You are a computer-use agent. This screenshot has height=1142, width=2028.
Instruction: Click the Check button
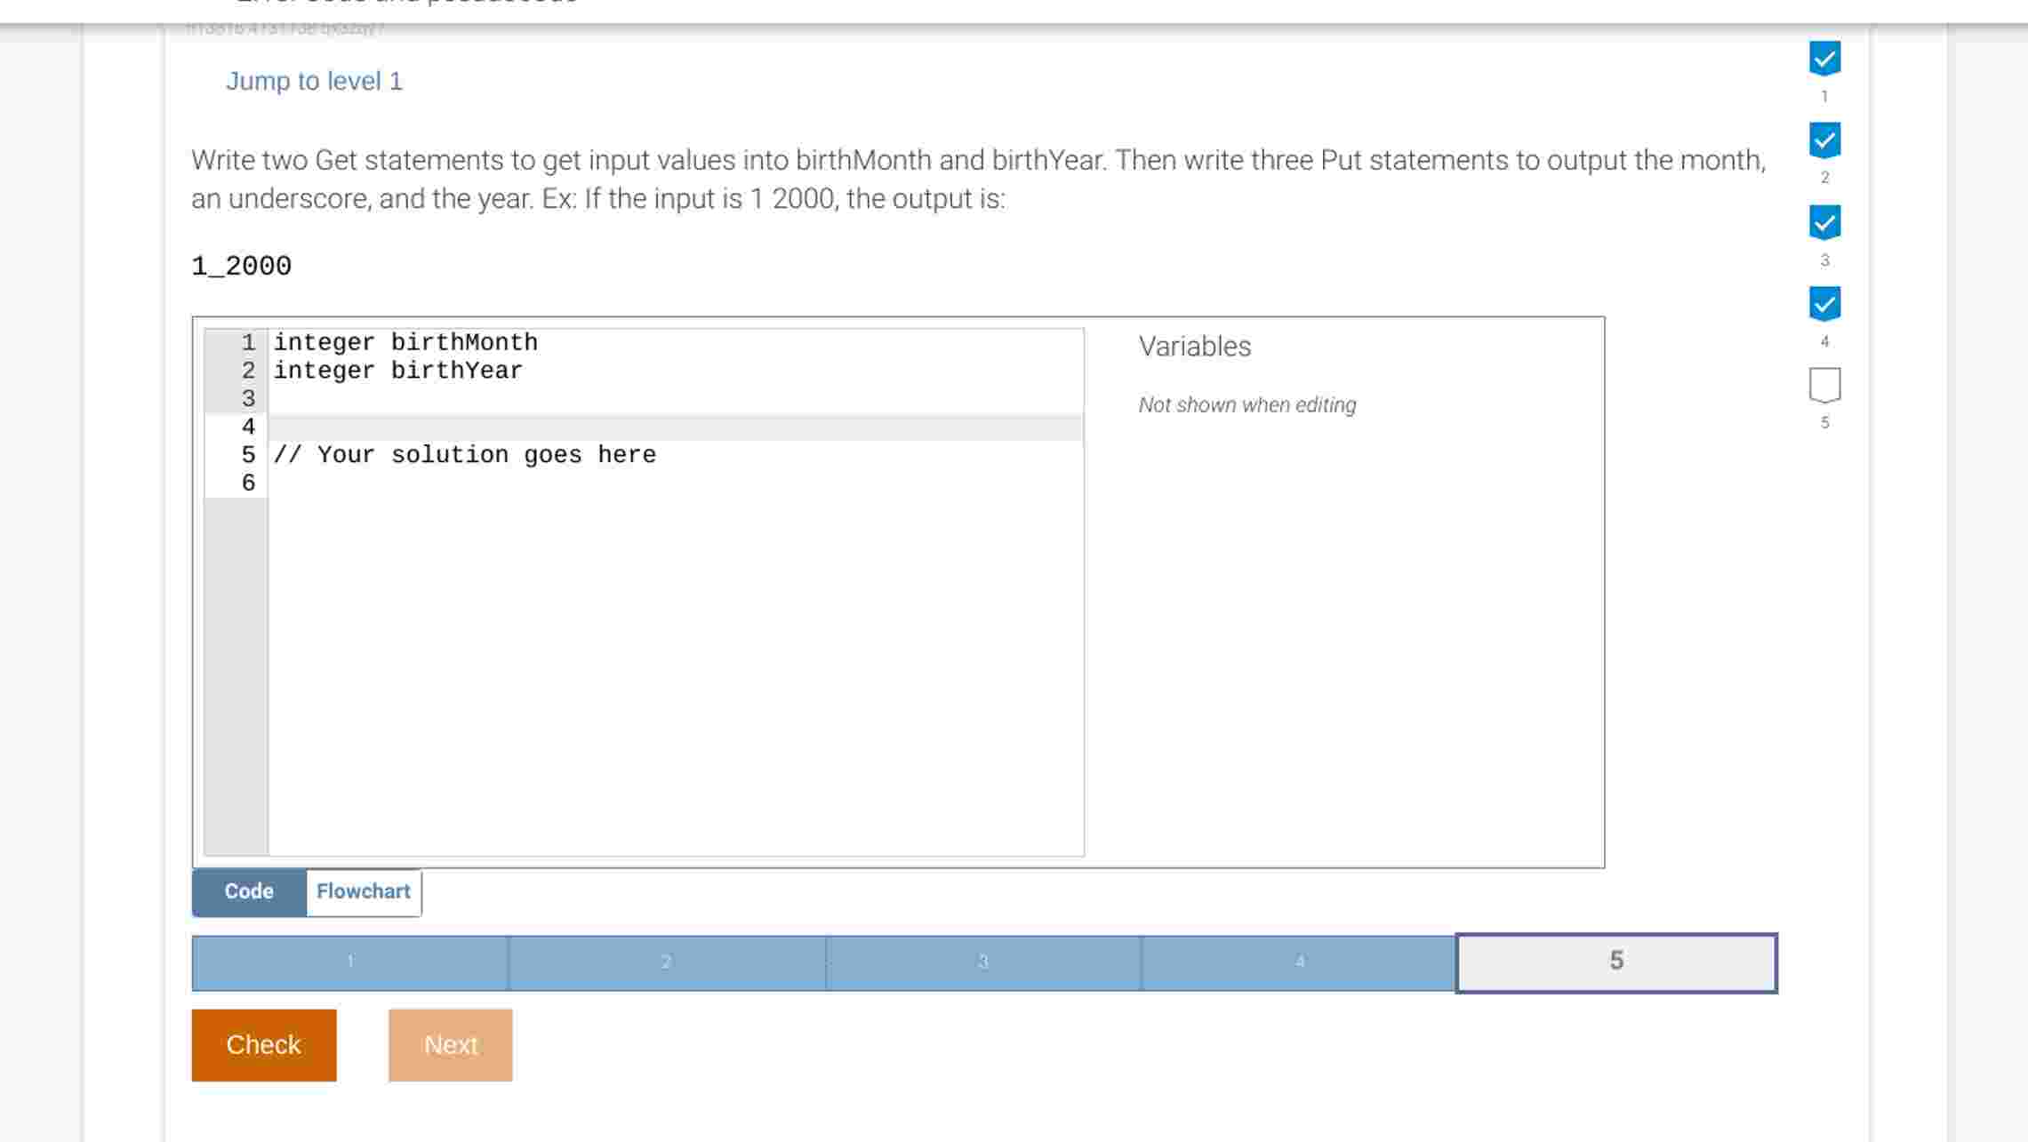pyautogui.click(x=263, y=1044)
